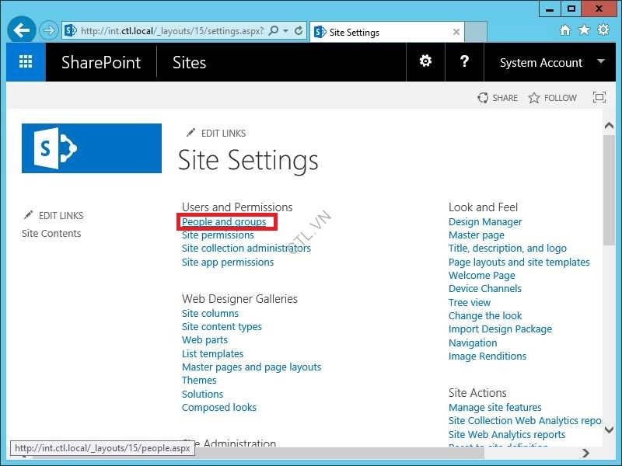Click the browser back arrow button
This screenshot has height=466, width=622.
tap(22, 31)
